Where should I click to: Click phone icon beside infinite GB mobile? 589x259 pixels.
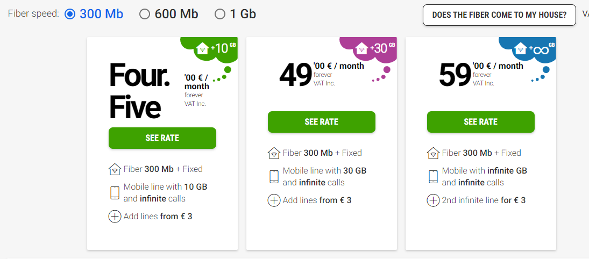[x=433, y=176]
